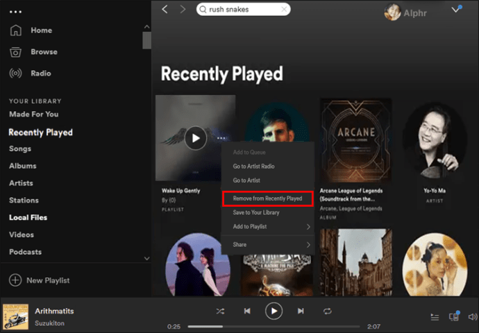This screenshot has height=333, width=479.
Task: Click the Browse icon in sidebar
Action: click(15, 52)
